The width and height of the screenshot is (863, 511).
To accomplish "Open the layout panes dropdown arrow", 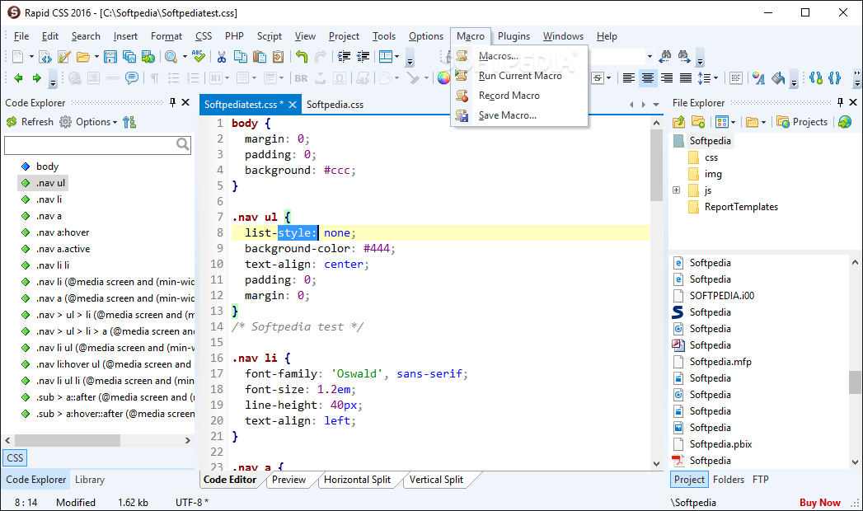I will pos(396,57).
